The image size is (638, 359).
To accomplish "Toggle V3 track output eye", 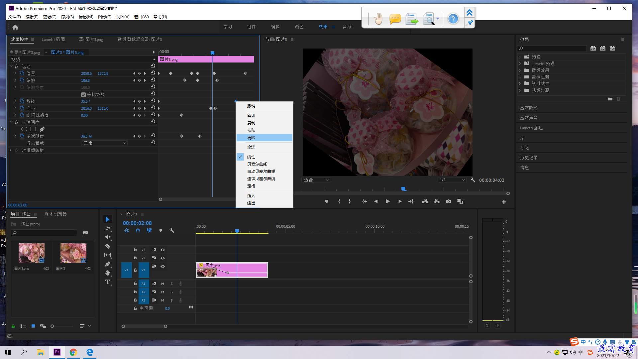I will (x=163, y=250).
